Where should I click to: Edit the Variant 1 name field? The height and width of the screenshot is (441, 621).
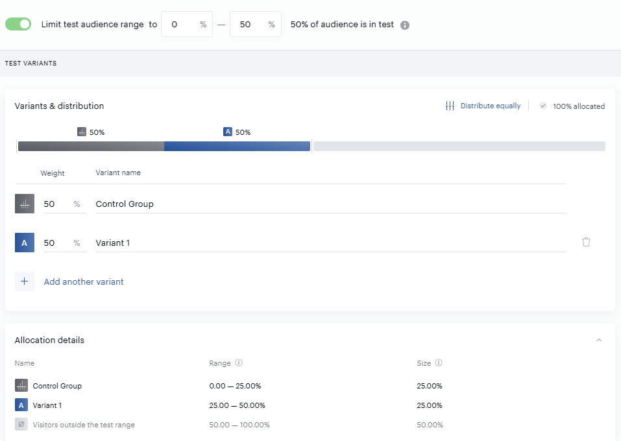(331, 243)
